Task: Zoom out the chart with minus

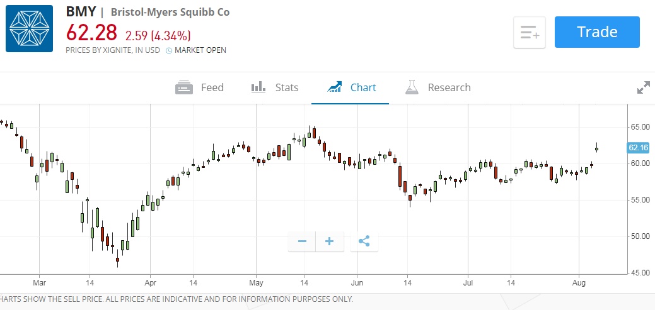Action: [302, 241]
